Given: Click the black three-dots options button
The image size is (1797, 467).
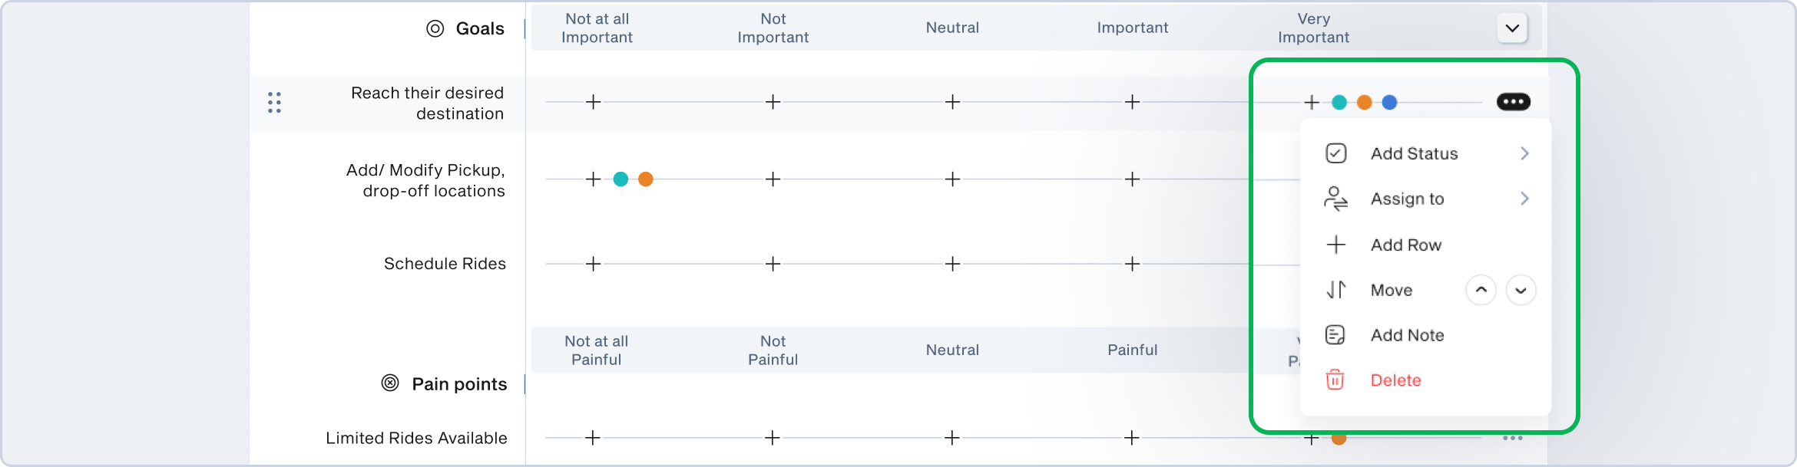Looking at the screenshot, I should pyautogui.click(x=1513, y=102).
